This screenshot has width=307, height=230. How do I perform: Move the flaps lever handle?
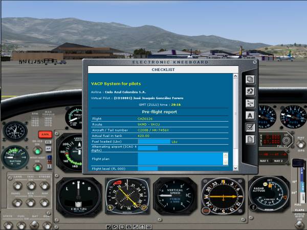[x=298, y=163]
